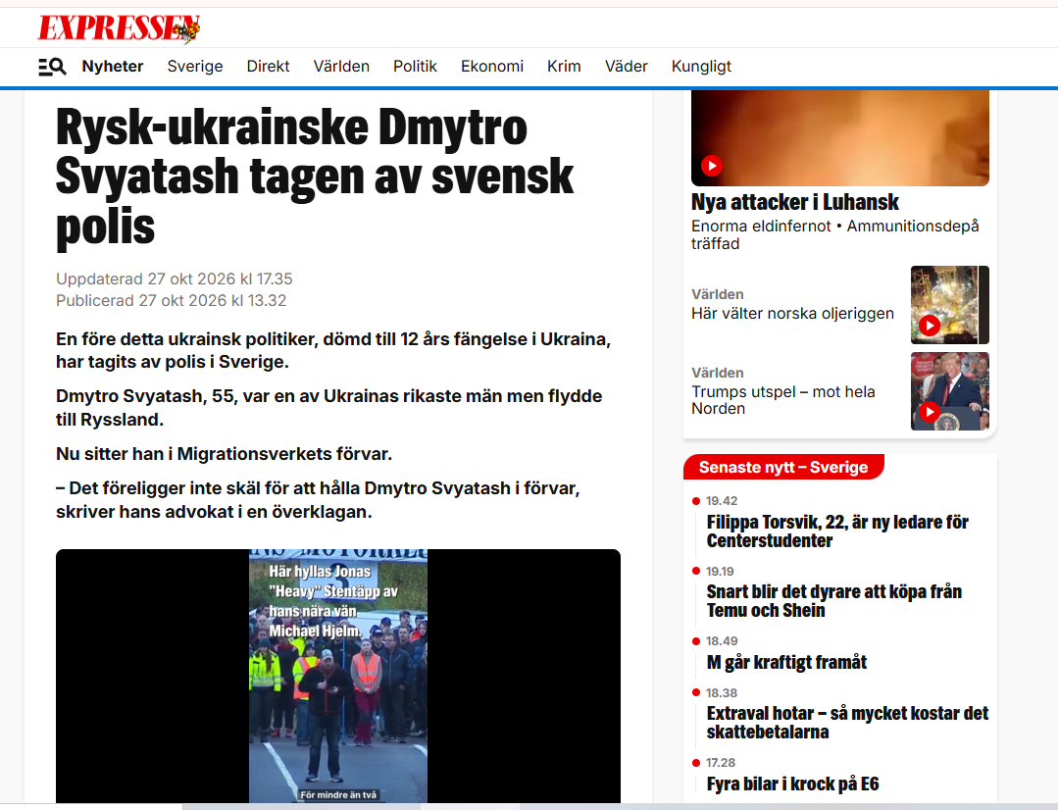Go to the Sverige section

tap(195, 66)
